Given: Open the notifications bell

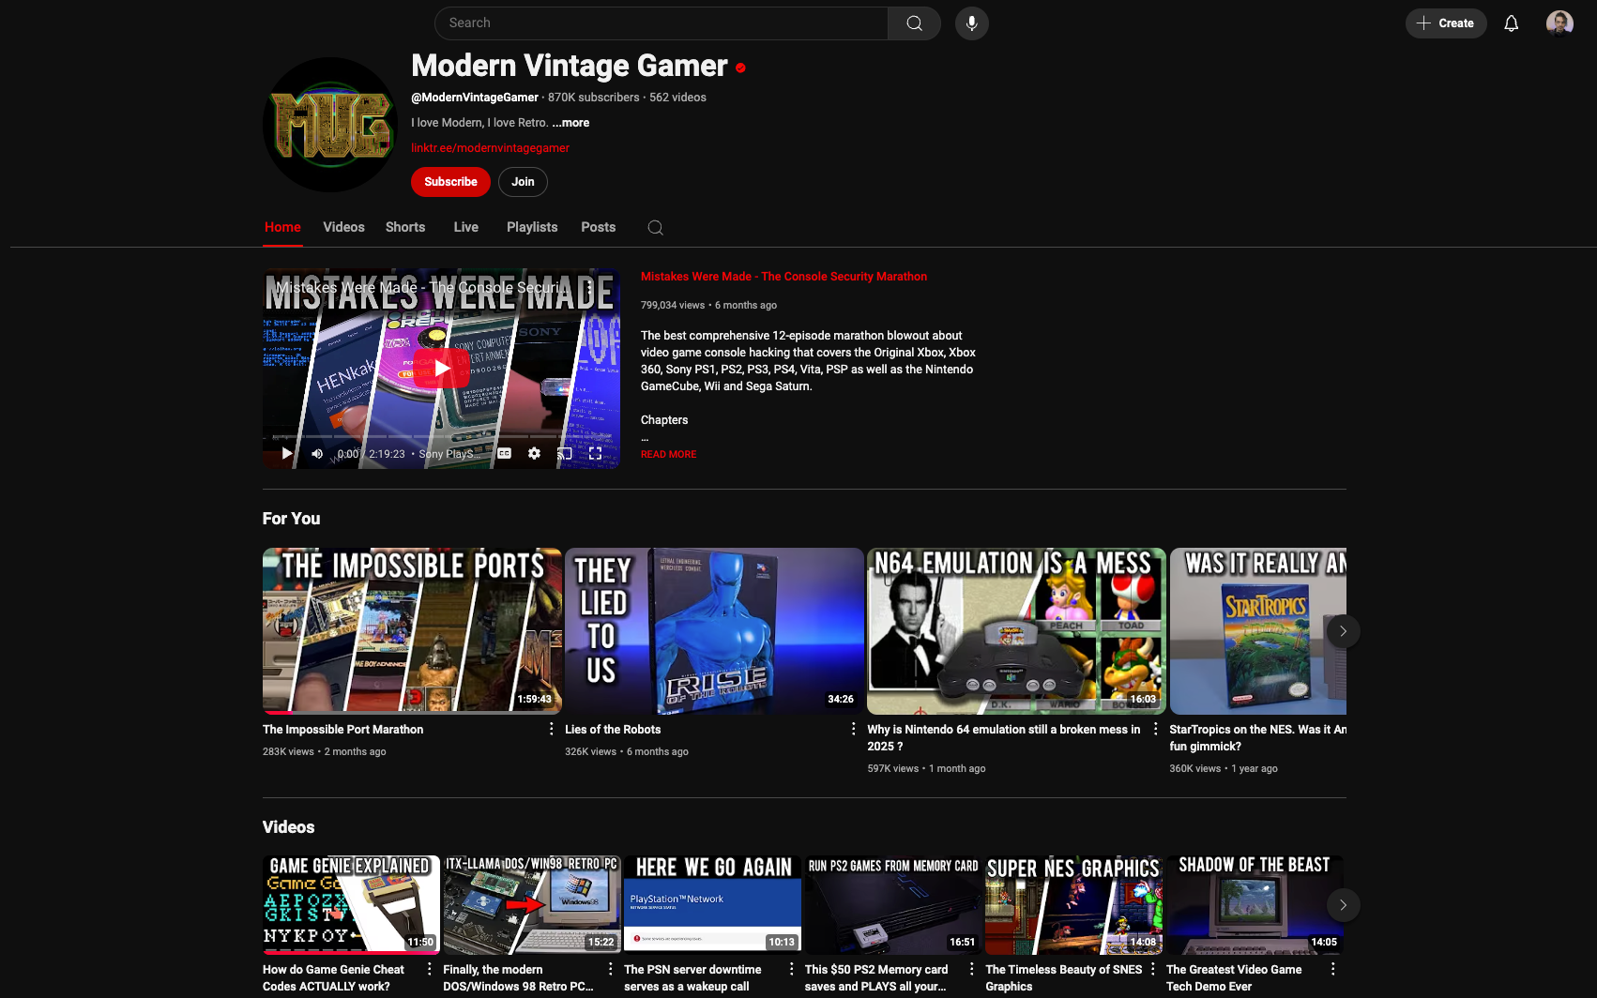Looking at the screenshot, I should click(x=1511, y=23).
